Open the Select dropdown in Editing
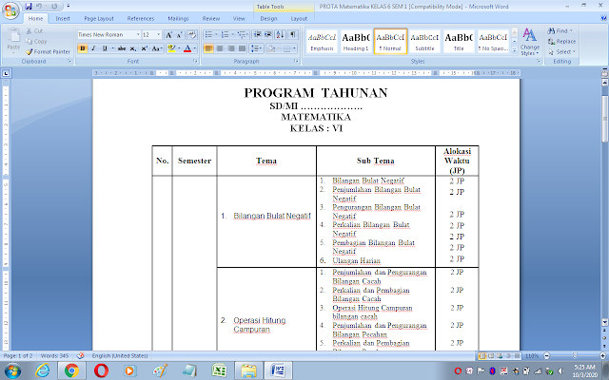 coord(562,51)
